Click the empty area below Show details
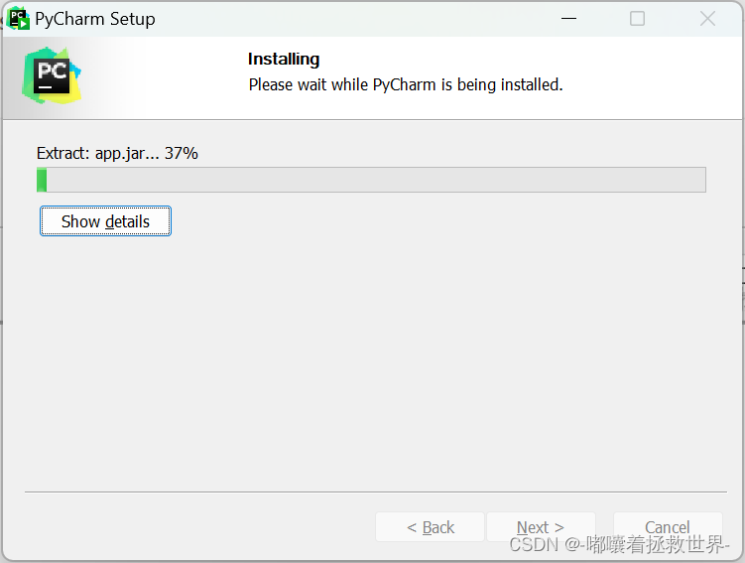The height and width of the screenshot is (563, 745). point(373,361)
